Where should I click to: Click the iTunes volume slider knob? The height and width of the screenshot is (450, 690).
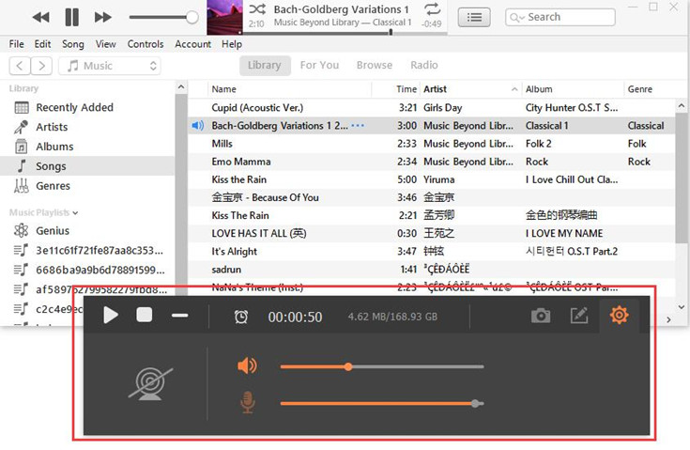[192, 17]
